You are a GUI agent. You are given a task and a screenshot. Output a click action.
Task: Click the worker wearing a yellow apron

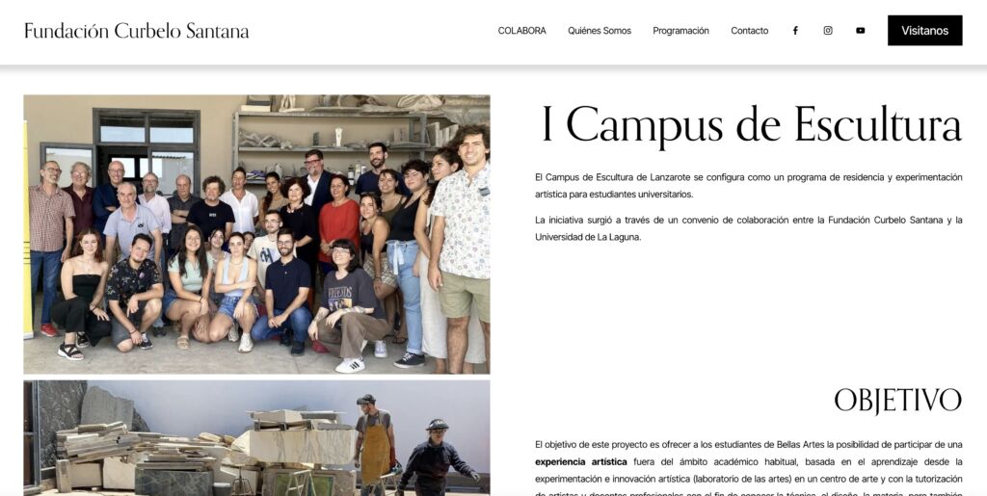coord(375,443)
